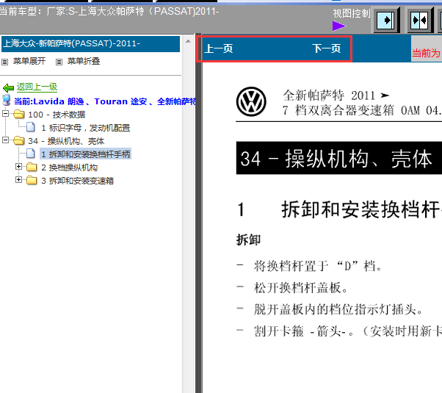Select 34 - 操纵机构、壳体 tree label
This screenshot has height=393, width=442.
tap(66, 141)
